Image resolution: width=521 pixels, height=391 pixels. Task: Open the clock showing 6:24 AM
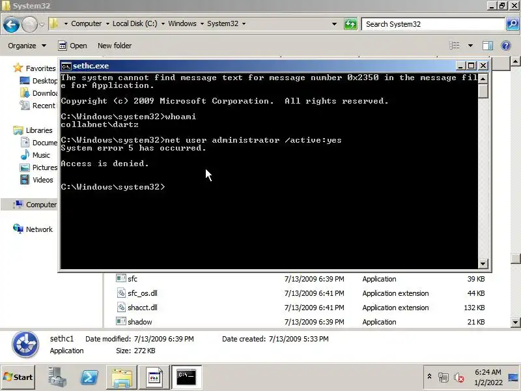pos(488,377)
